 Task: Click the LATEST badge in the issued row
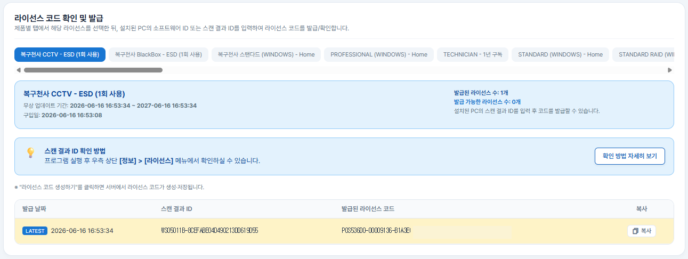(35, 231)
